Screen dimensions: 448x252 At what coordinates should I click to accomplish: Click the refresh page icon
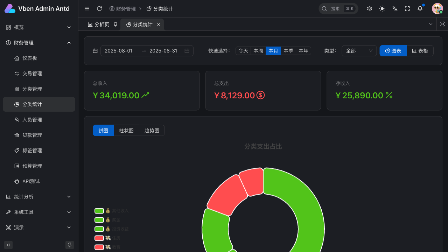tap(99, 9)
